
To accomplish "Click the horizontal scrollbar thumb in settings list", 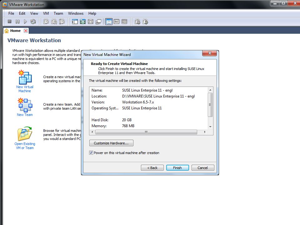I will click(146, 132).
